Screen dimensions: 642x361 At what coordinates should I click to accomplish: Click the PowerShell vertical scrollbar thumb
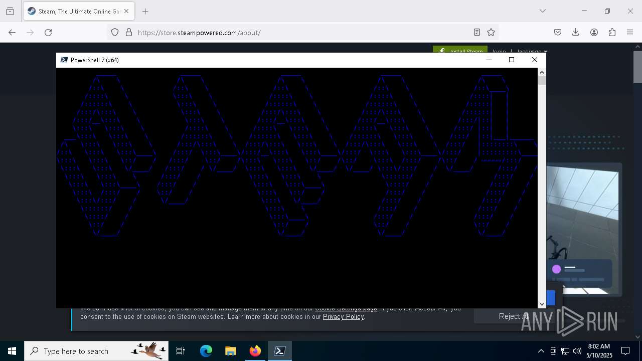pos(542,80)
